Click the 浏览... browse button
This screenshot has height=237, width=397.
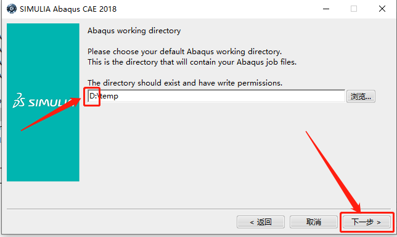click(x=361, y=97)
